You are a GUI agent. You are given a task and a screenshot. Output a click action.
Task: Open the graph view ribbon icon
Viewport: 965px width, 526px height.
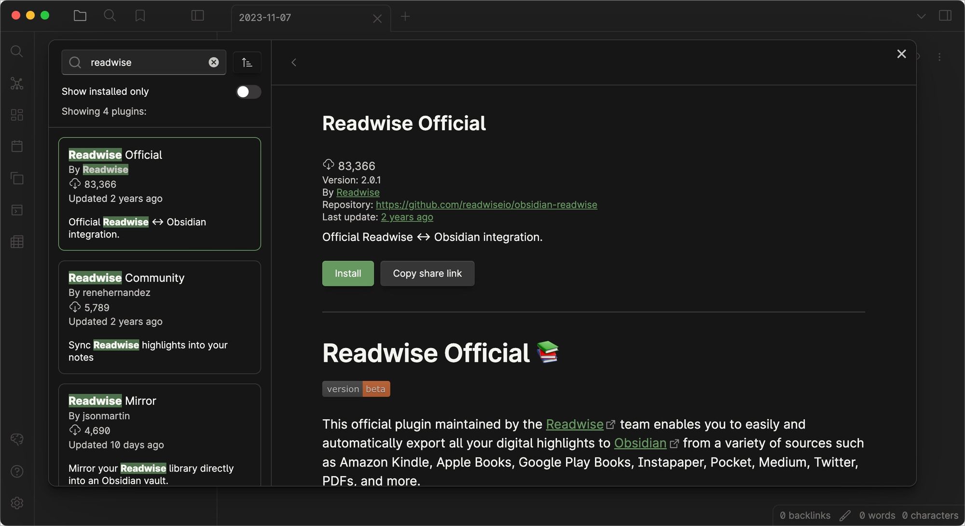point(17,83)
